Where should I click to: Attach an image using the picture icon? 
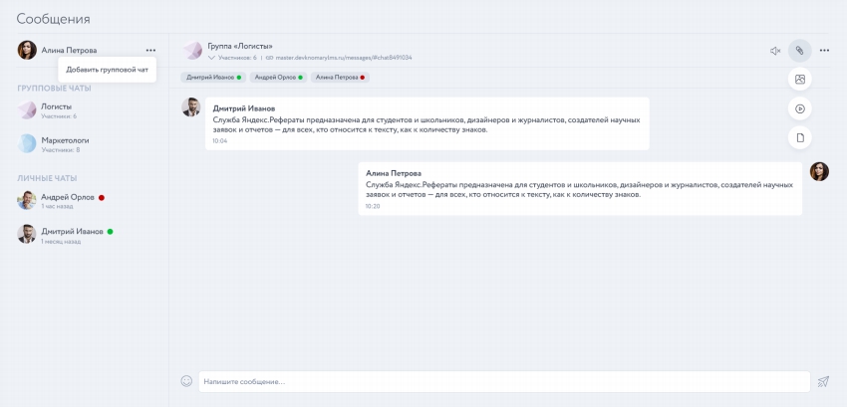click(x=799, y=79)
